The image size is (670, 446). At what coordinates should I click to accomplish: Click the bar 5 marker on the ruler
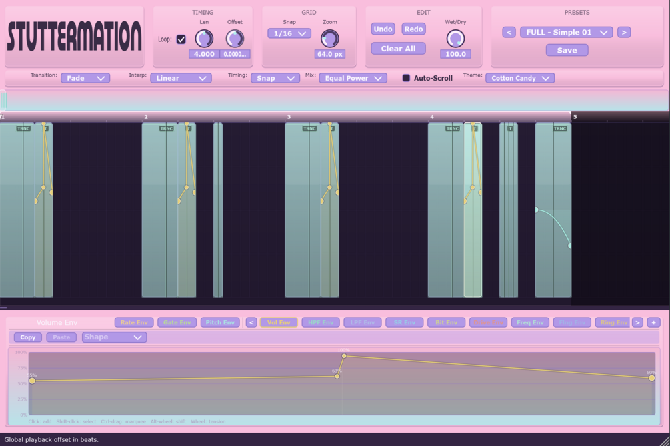click(x=575, y=117)
